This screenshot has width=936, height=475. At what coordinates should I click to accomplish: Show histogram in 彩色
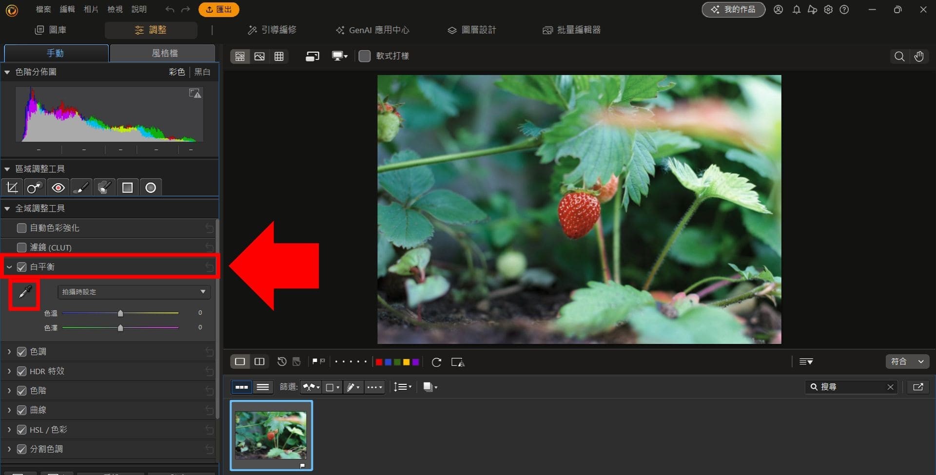point(177,72)
